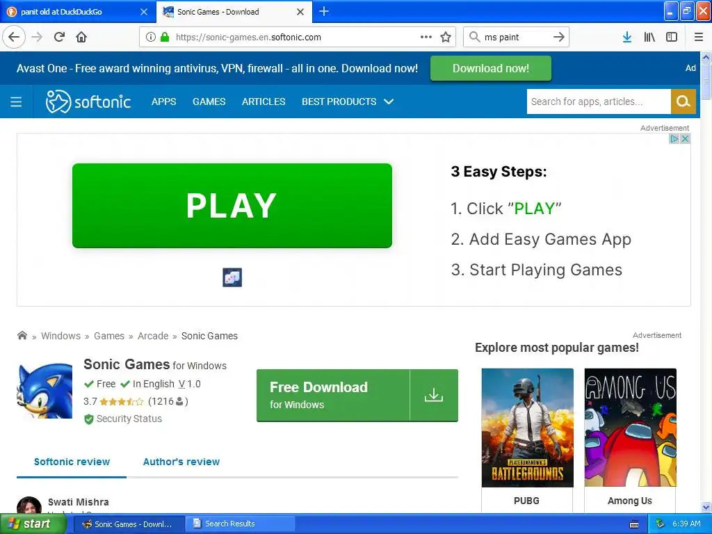Screen dimensions: 712x534
Task: Close the DuckDuckGo tab
Action: coord(144,12)
